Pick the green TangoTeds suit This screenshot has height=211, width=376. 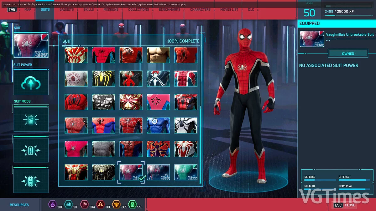point(186,172)
